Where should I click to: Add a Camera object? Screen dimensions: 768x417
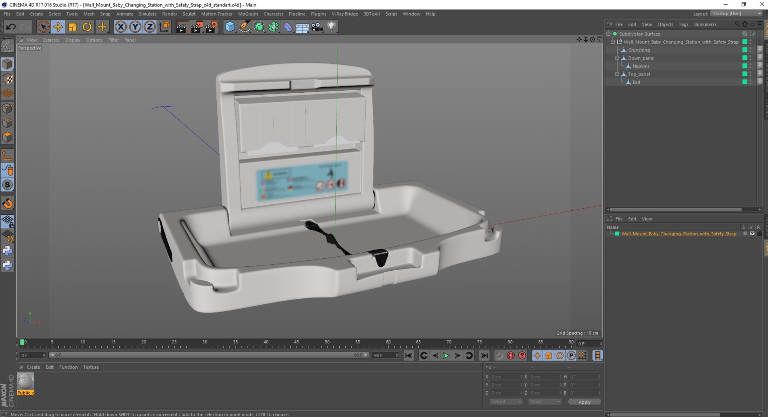[317, 27]
